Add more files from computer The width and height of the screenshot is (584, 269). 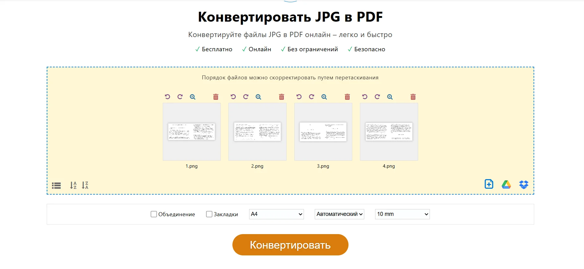click(x=489, y=184)
